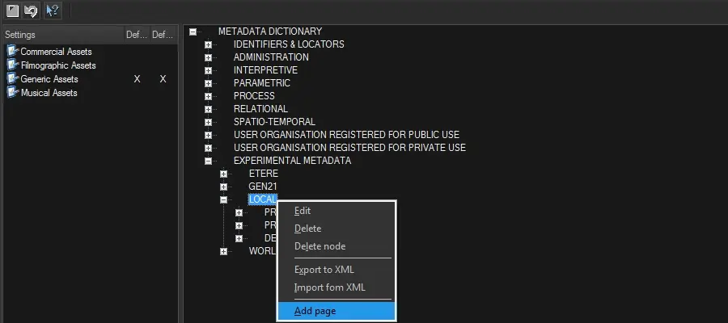Expand the IDENTIFIERS & LOCATORS node
Image resolution: width=728 pixels, height=323 pixels.
209,44
